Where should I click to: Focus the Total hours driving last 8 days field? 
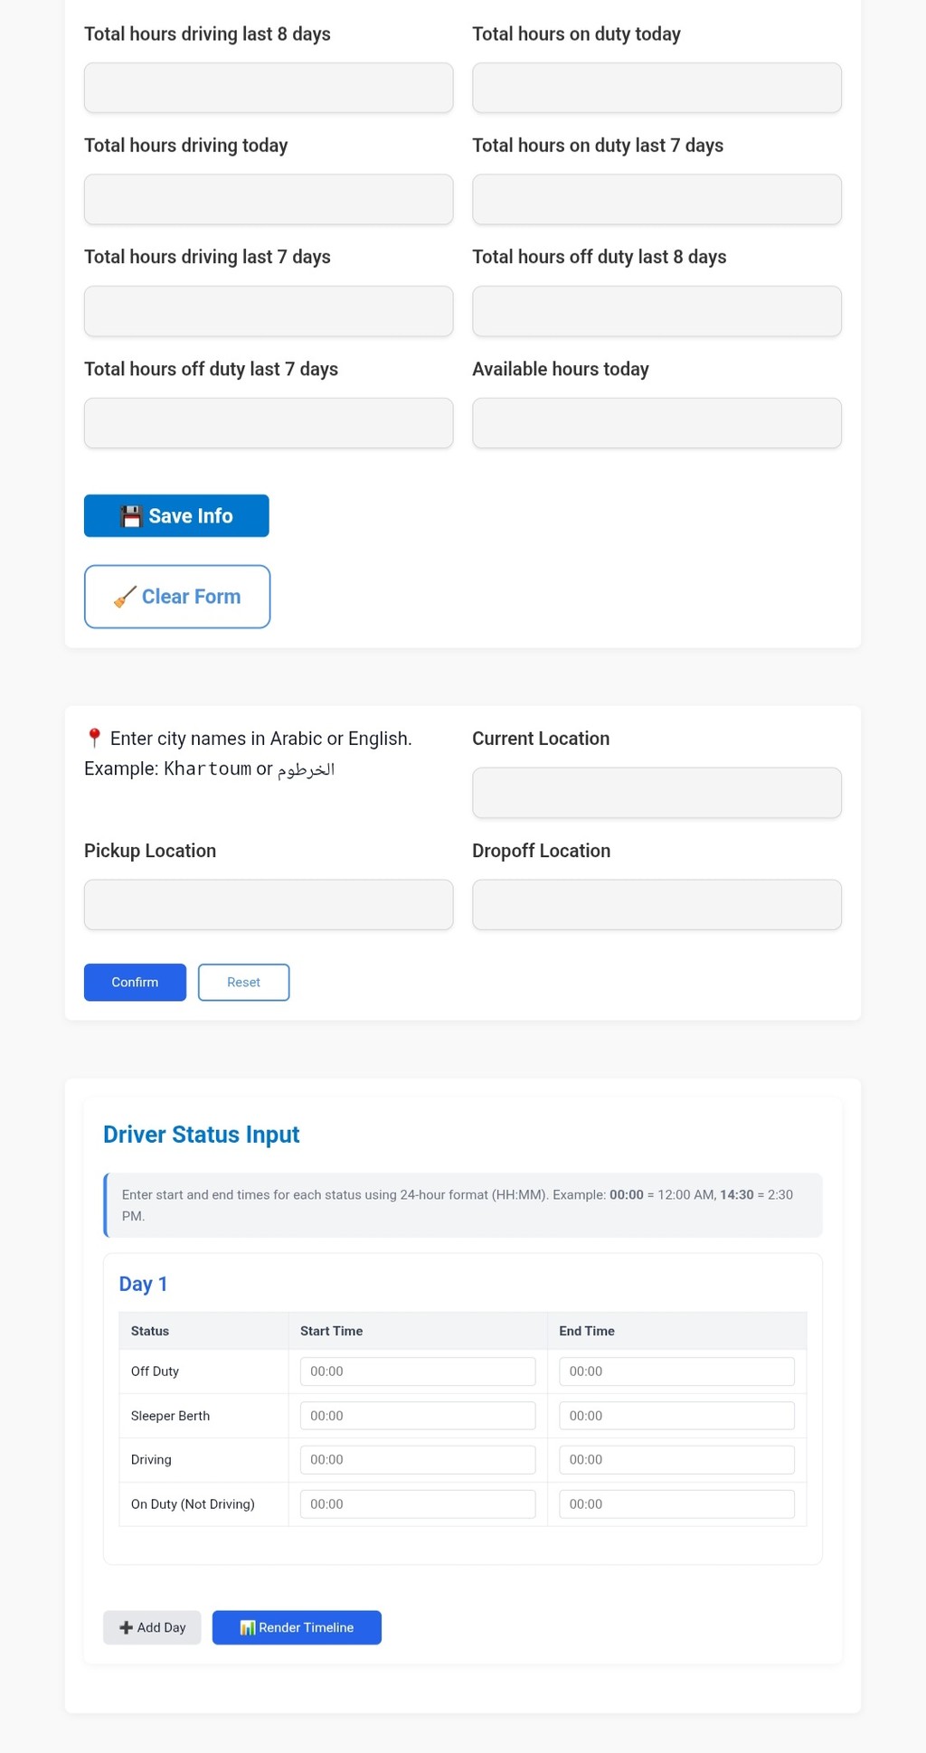[x=269, y=88]
